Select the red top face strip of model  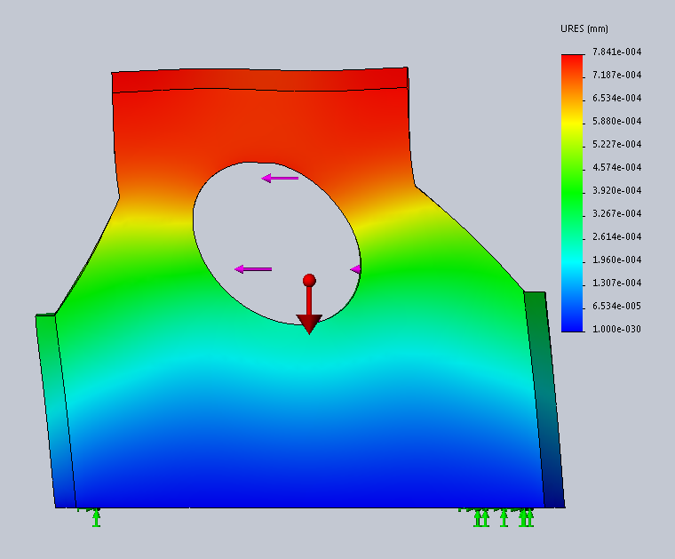(x=258, y=80)
